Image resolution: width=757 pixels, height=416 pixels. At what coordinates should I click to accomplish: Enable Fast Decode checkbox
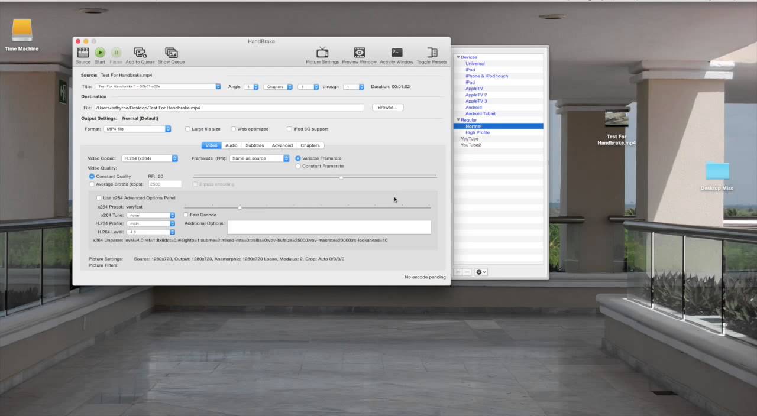point(186,215)
